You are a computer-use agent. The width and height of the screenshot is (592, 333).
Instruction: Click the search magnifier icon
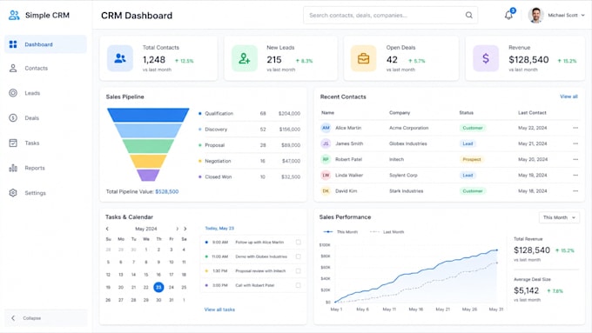pos(469,15)
